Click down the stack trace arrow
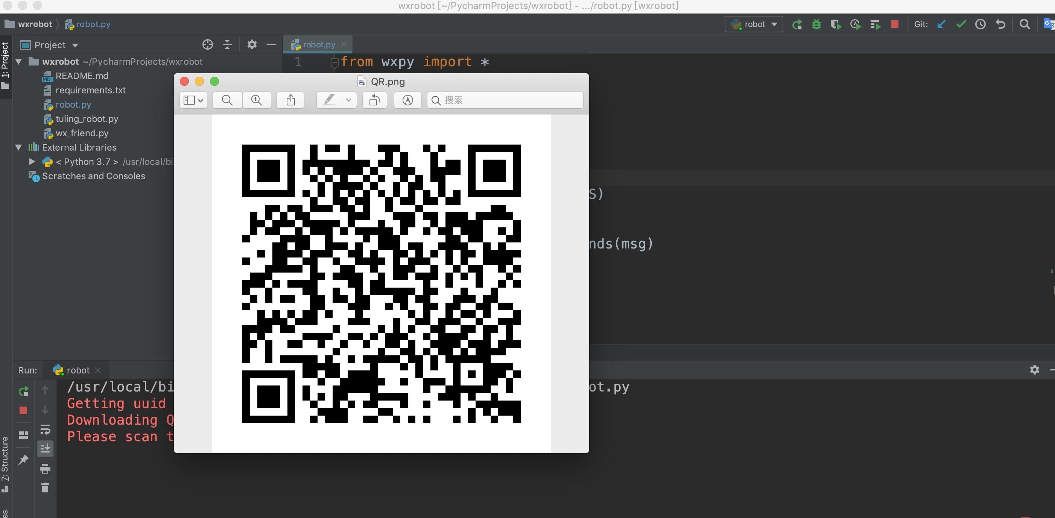The height and width of the screenshot is (518, 1055). (x=46, y=410)
